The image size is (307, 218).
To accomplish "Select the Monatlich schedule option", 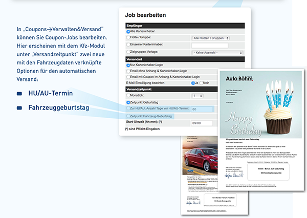I will (128, 96).
